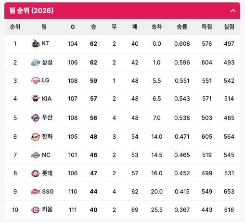Click the NC Dinos team logo

coord(35,155)
